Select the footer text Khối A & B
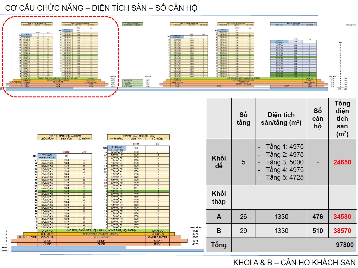The height and width of the screenshot is (268, 358). [294, 262]
